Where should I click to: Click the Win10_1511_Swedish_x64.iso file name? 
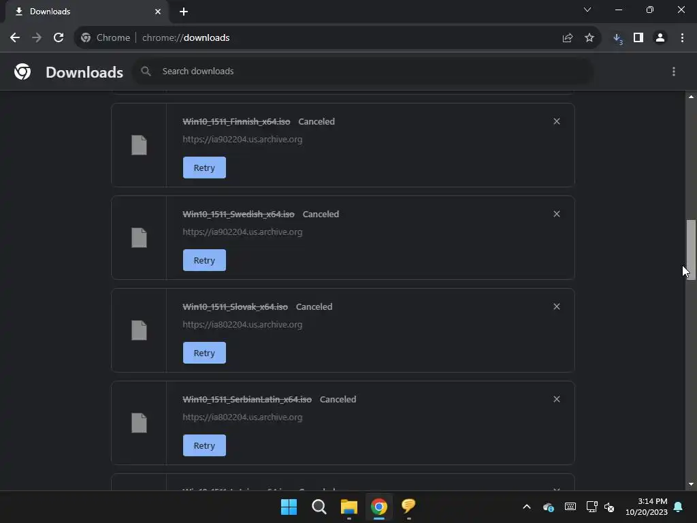238,214
